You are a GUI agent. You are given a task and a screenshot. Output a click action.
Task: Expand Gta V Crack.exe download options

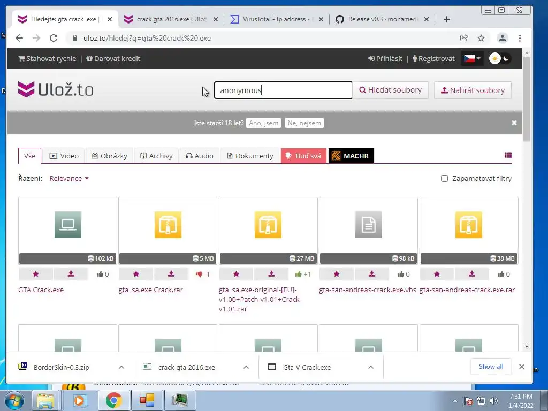371,367
